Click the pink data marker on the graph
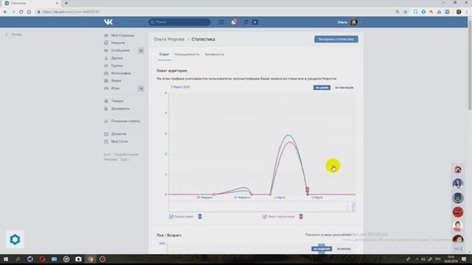Viewport: 472px width, 265px height. (307, 190)
